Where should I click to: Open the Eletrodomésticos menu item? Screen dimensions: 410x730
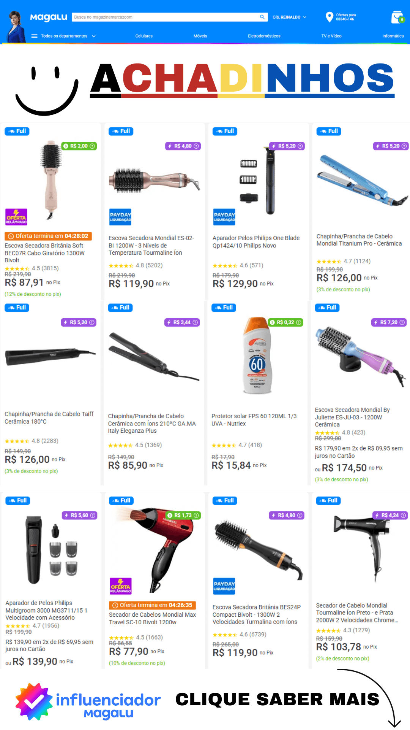[x=264, y=36]
